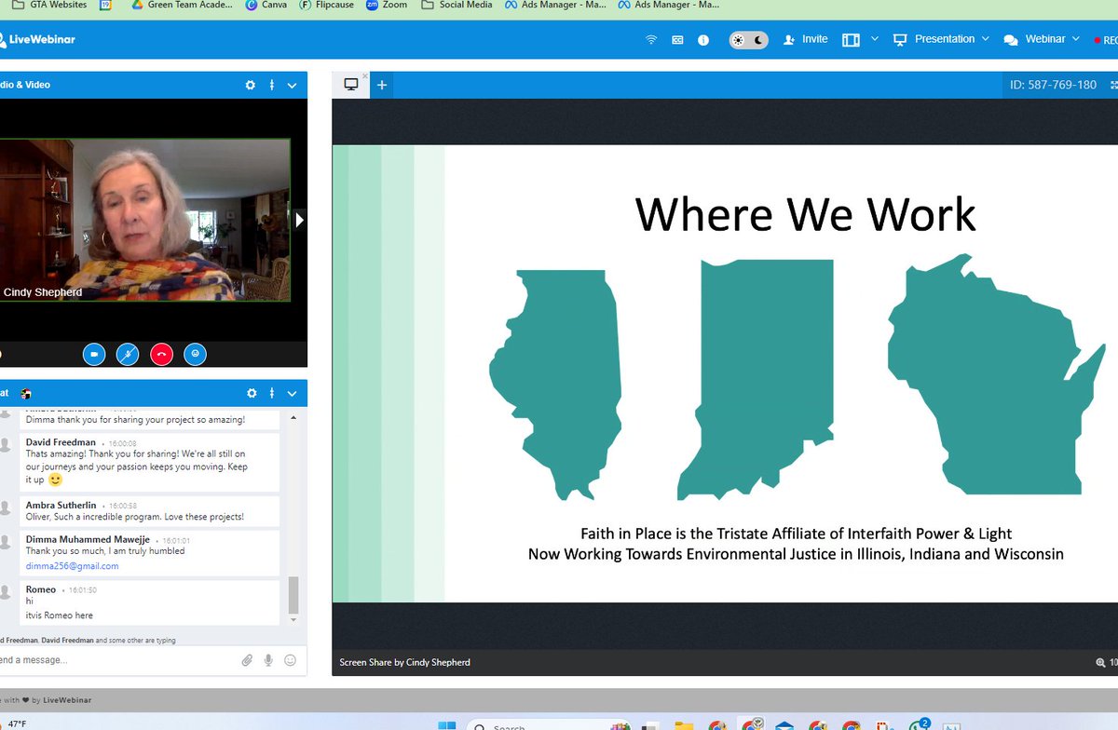1118x730 pixels.
Task: Open Audio & Video panel more options
Action: 272,85
